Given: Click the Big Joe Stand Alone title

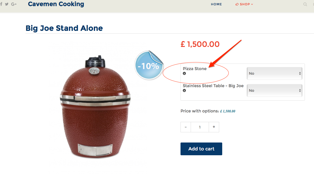Looking at the screenshot, I should coord(64,28).
